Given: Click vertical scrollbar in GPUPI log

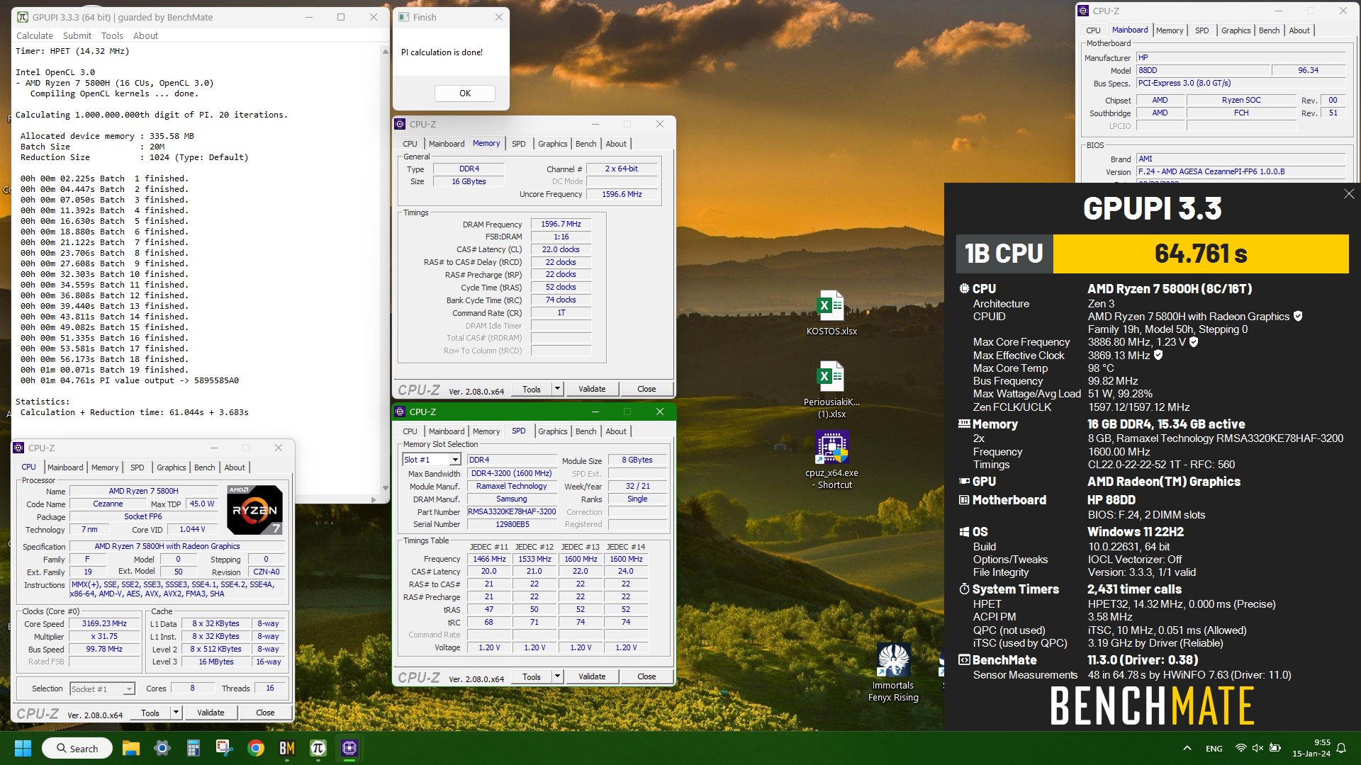Looking at the screenshot, I should (x=385, y=271).
